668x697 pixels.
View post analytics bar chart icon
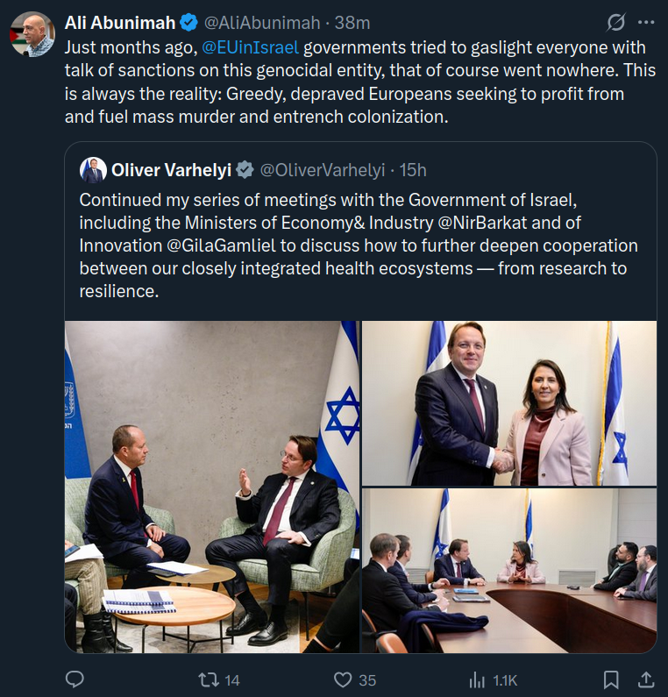pyautogui.click(x=478, y=679)
